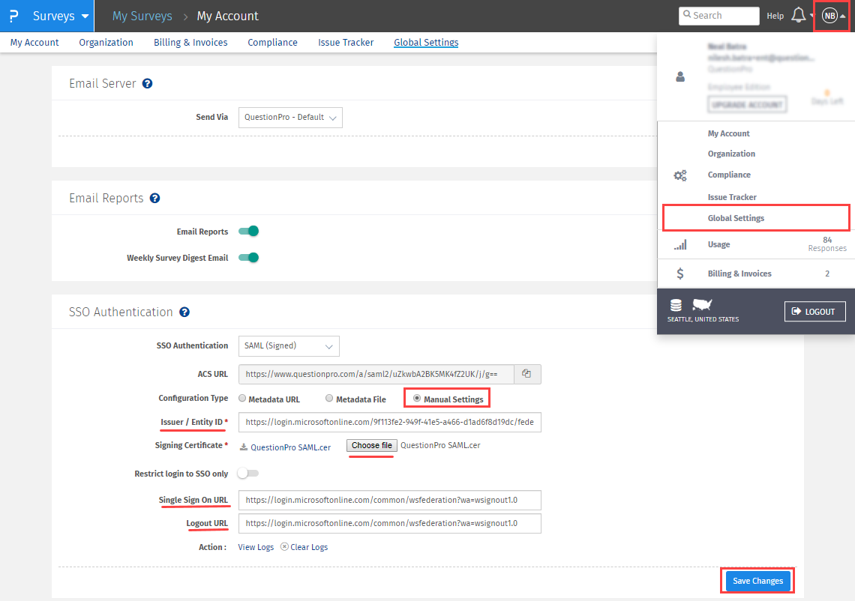This screenshot has height=601, width=855.
Task: Click the Issuer / Entity ID field
Action: pos(390,423)
